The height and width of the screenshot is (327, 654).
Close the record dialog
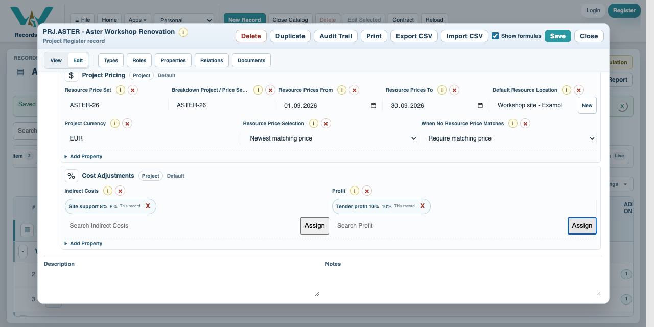coord(589,36)
